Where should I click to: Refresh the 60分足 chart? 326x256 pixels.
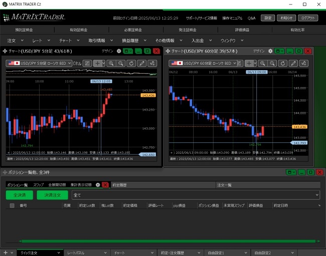pos(283,63)
